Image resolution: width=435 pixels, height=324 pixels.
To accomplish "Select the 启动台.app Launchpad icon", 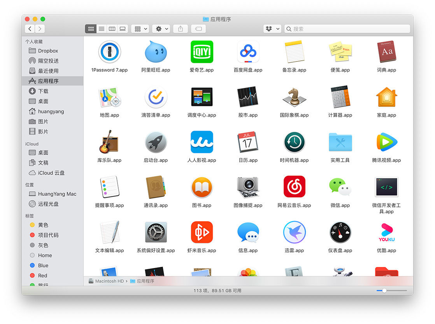I will point(156,142).
